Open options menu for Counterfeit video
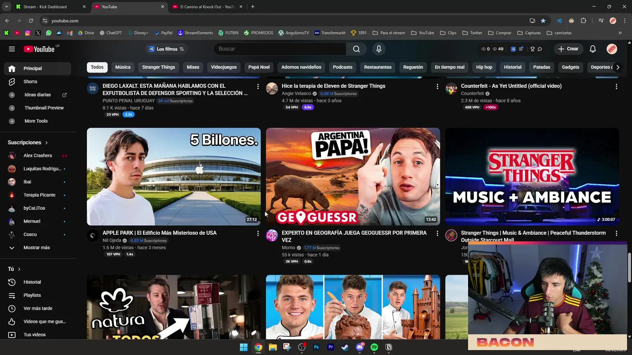This screenshot has height=355, width=632. click(616, 86)
